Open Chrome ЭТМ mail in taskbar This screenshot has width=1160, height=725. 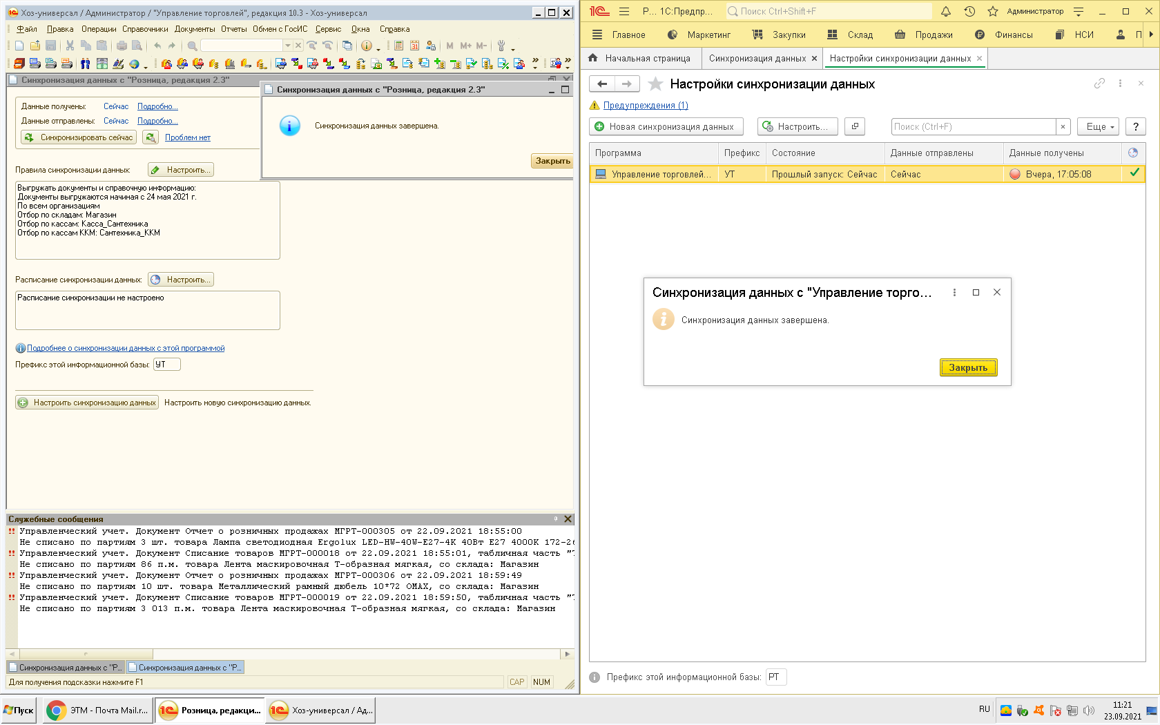[97, 710]
